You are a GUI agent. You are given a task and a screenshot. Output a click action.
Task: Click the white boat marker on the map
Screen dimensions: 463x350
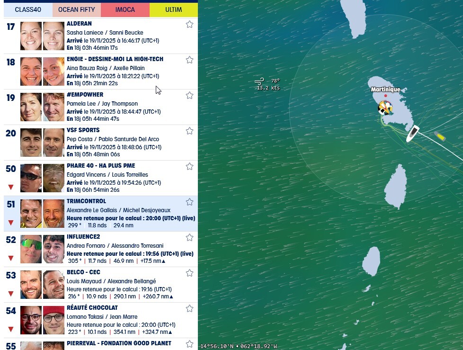(x=412, y=134)
